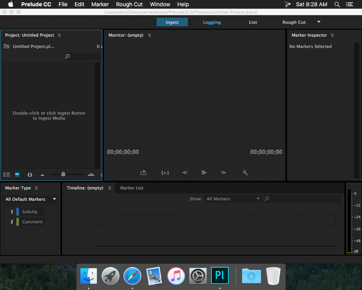Open the Marker Type panel menu icon
The height and width of the screenshot is (290, 362).
click(36, 188)
